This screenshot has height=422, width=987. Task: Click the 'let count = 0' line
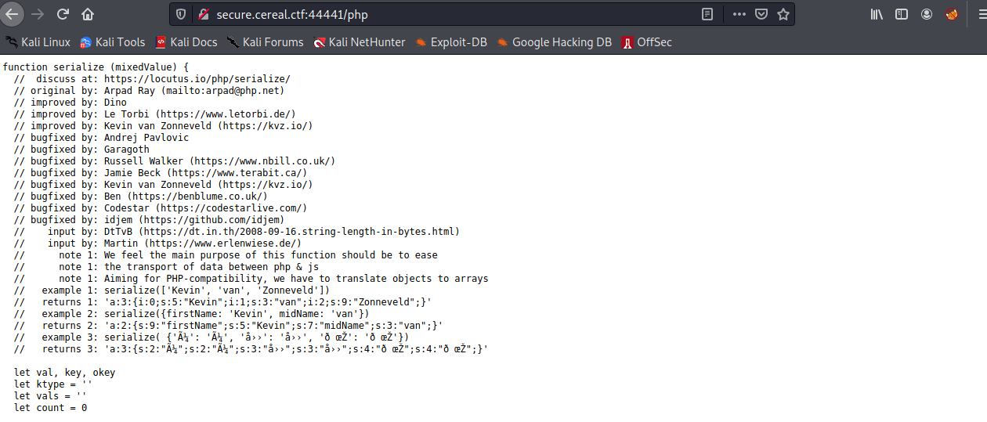pyautogui.click(x=50, y=408)
